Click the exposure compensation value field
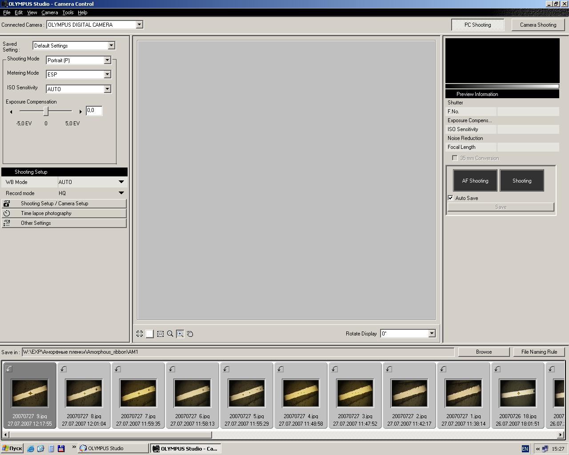 (x=94, y=111)
